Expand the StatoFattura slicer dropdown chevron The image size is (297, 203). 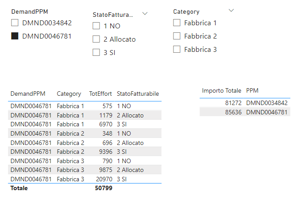tap(145, 13)
